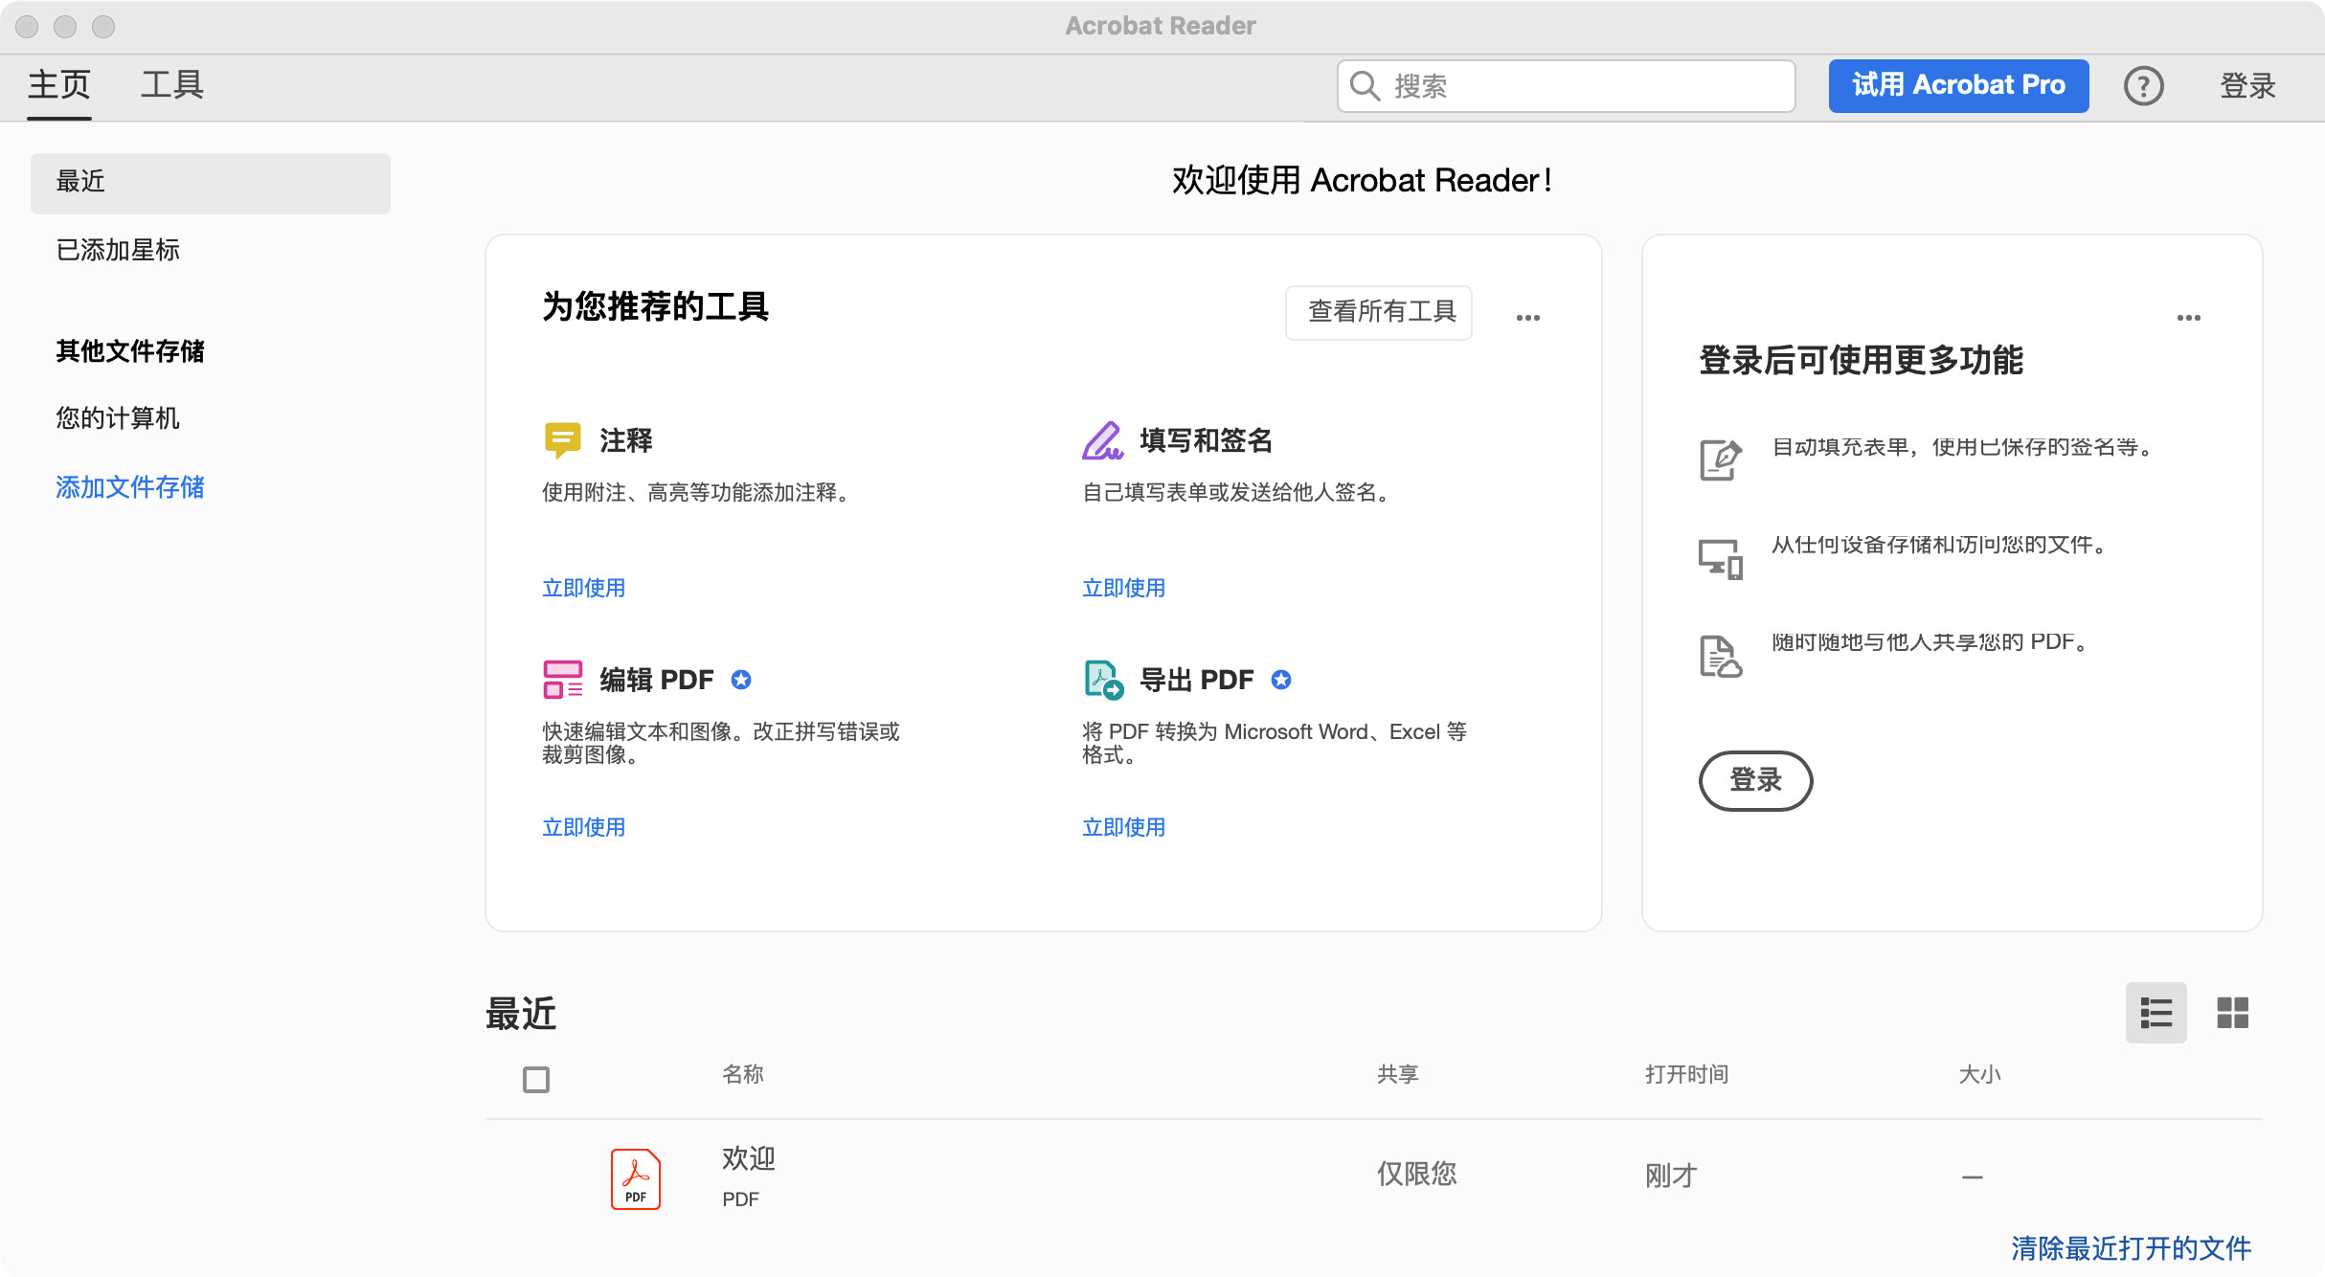Switch to the 工具 tab
2325x1277 pixels.
[172, 85]
